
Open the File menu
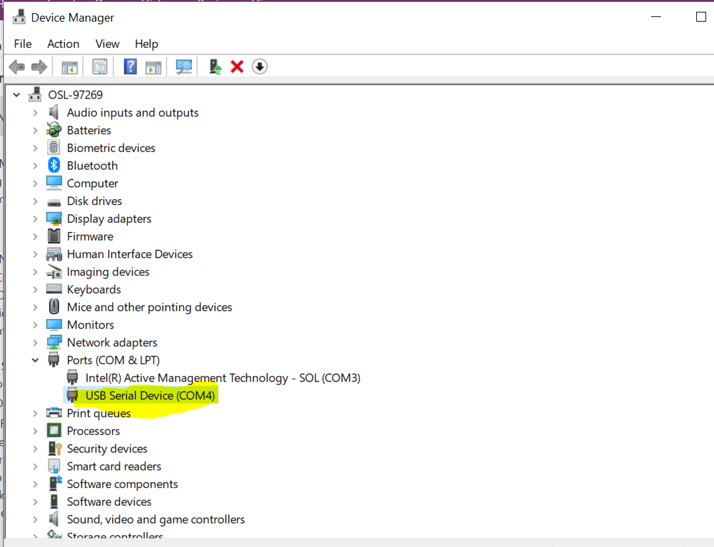tap(22, 44)
